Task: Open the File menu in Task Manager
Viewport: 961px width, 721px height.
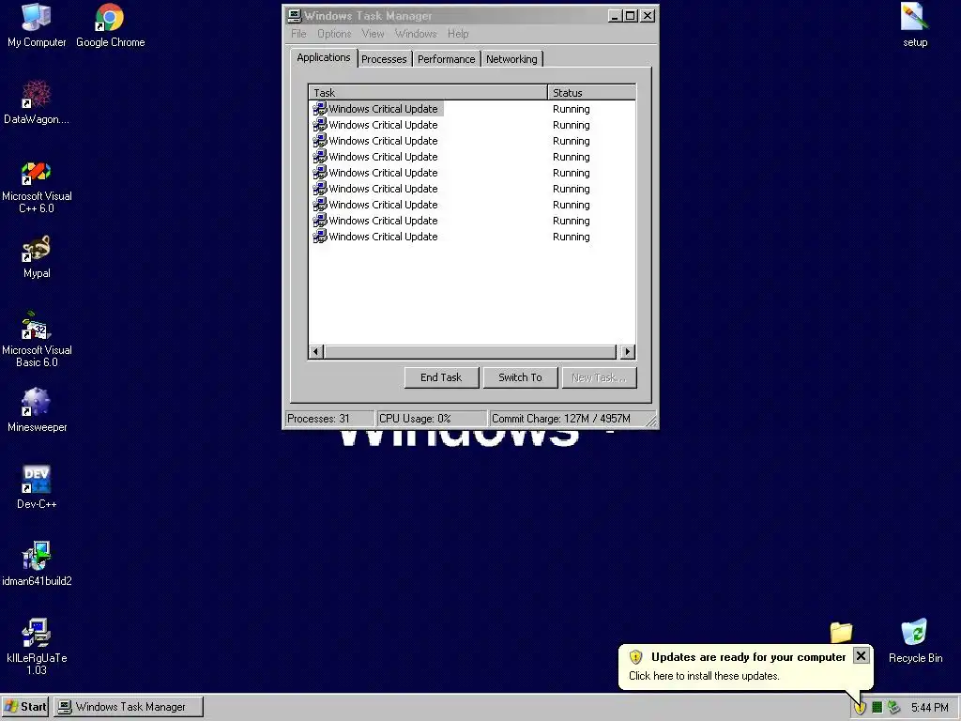Action: point(298,34)
